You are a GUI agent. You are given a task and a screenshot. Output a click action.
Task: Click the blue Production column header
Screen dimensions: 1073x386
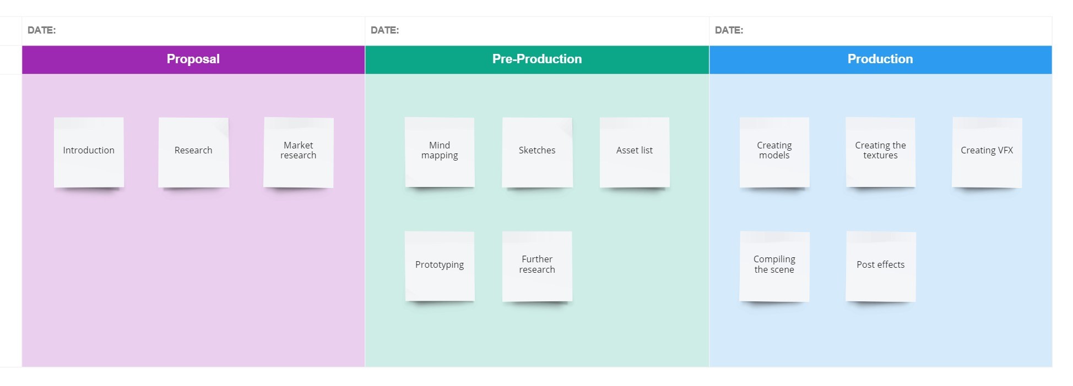click(x=880, y=59)
